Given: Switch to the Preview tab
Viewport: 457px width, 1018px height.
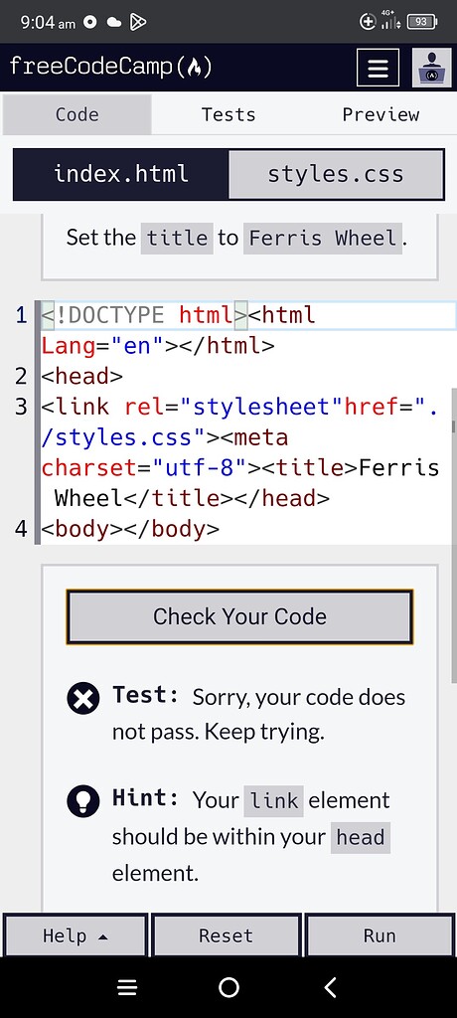Looking at the screenshot, I should pyautogui.click(x=381, y=115).
